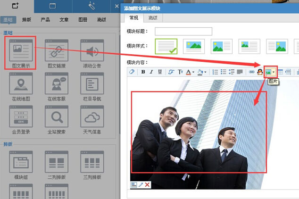Screen dimensions: 299x199
Task: Open the 产品 category tab
Action: pyautogui.click(x=45, y=20)
